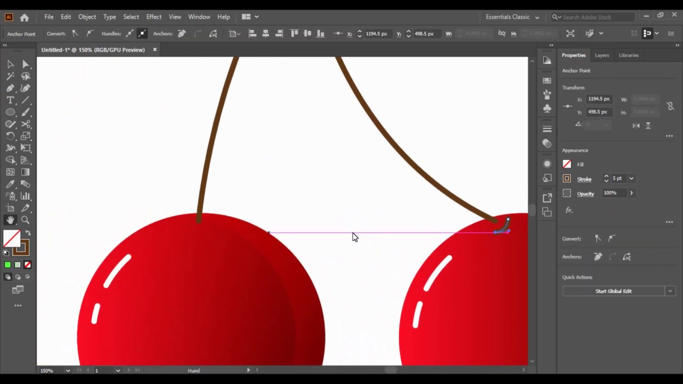Choose the Gradient tool
Viewport: 683px width, 384px height.
pos(25,172)
